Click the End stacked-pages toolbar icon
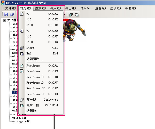 76,15
